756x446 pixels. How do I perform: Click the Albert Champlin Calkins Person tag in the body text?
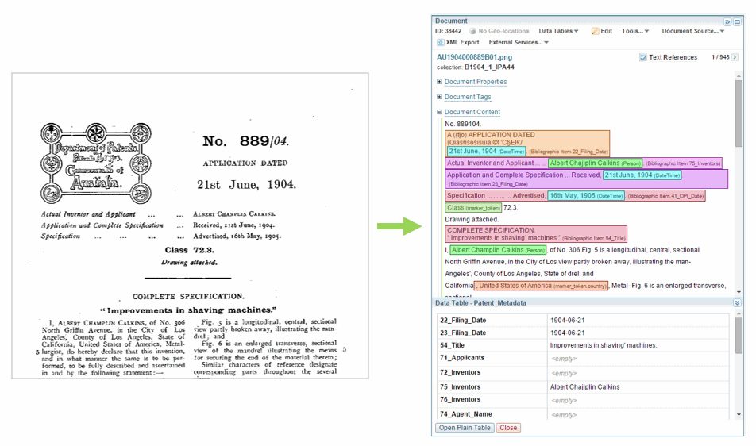(499, 250)
